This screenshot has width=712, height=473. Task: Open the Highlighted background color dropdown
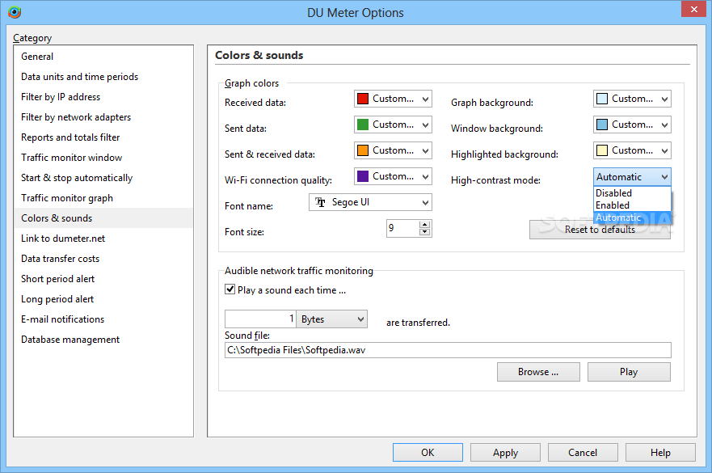[632, 150]
